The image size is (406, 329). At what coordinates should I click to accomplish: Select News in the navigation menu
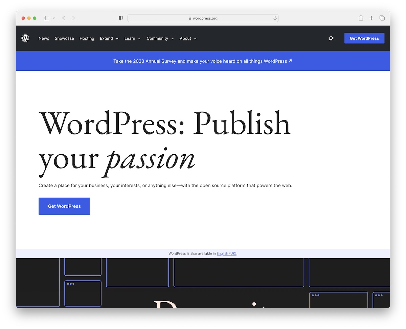point(44,38)
